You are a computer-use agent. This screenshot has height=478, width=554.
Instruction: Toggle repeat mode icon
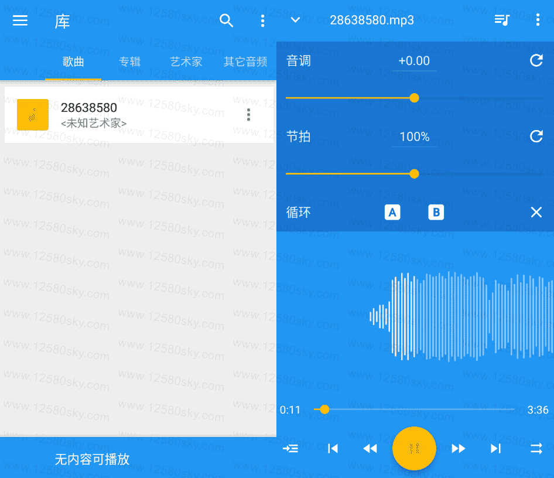point(536,449)
